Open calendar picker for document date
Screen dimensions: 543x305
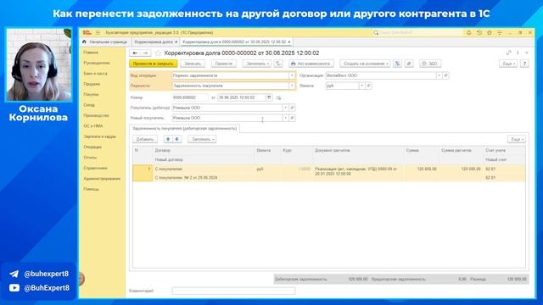[269, 97]
